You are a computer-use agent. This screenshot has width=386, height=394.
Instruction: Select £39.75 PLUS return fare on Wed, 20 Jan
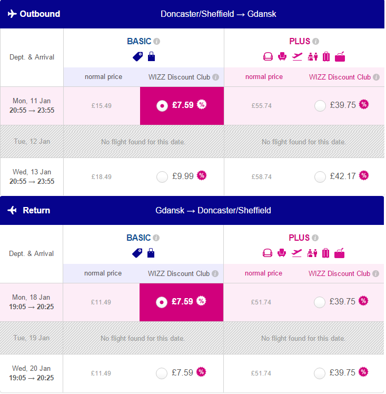(320, 373)
